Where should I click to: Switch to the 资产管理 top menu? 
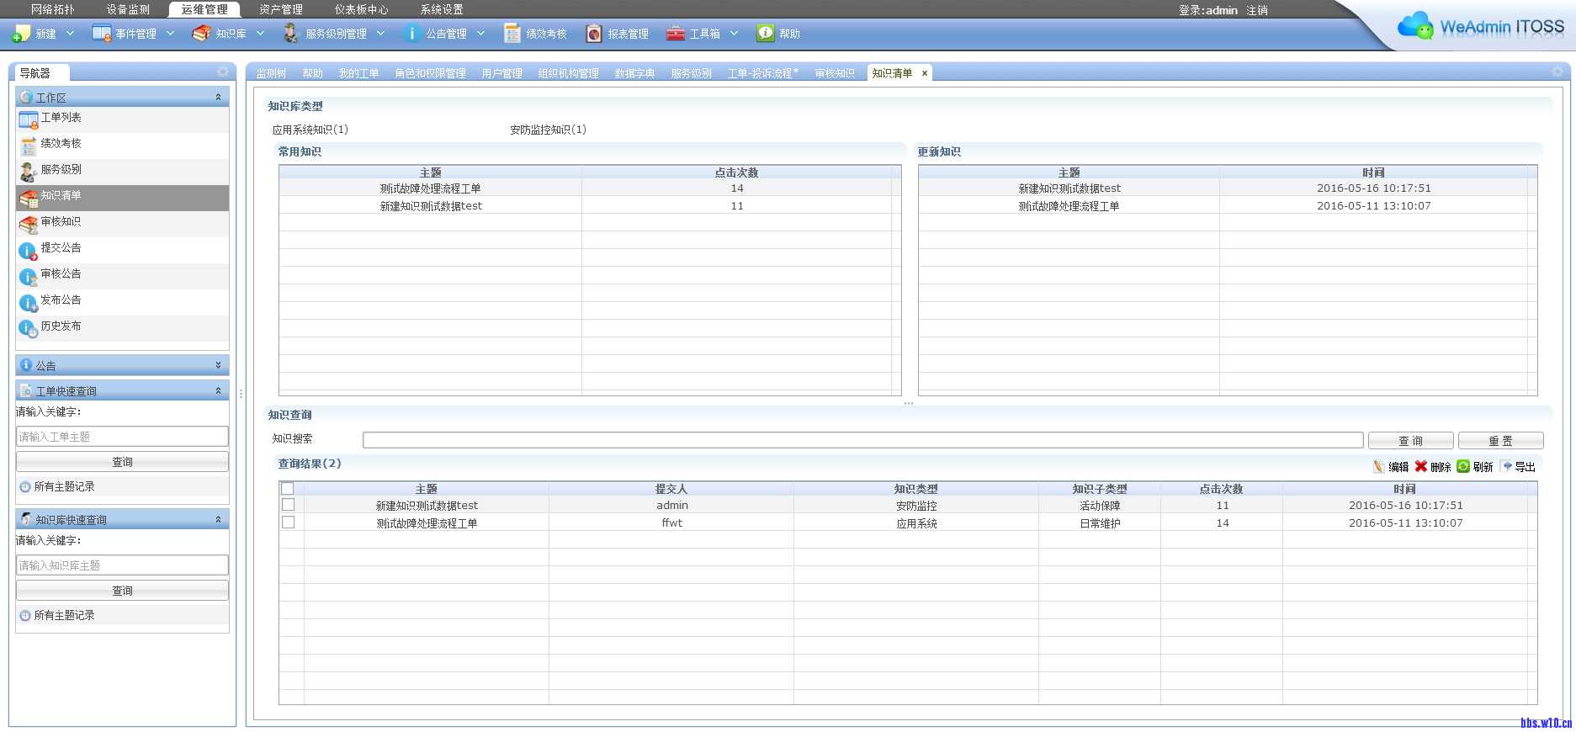coord(280,9)
